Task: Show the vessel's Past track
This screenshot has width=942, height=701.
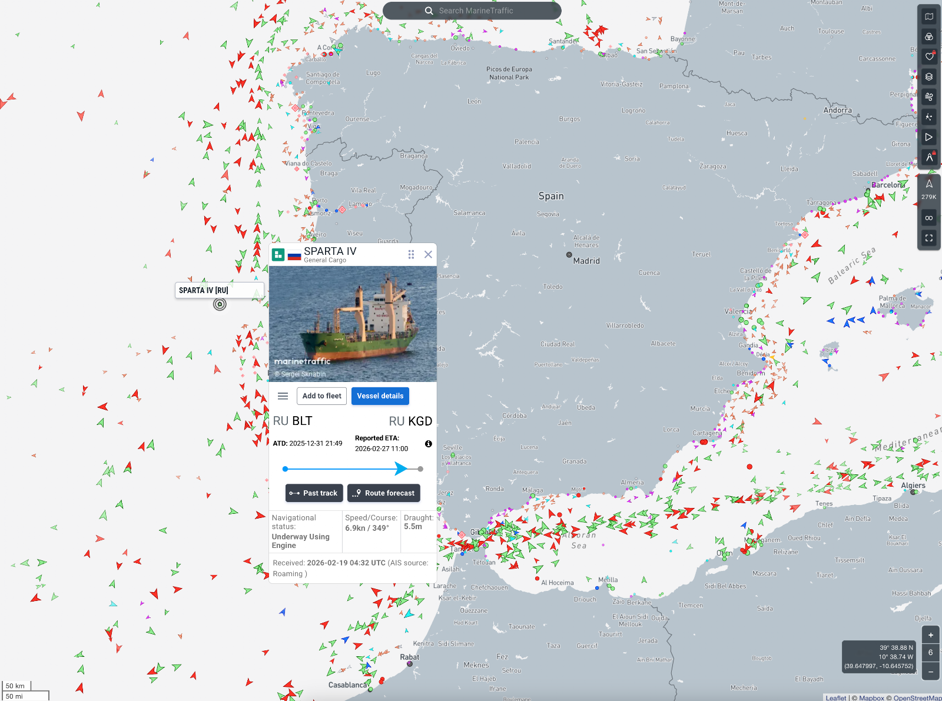Action: pos(314,493)
